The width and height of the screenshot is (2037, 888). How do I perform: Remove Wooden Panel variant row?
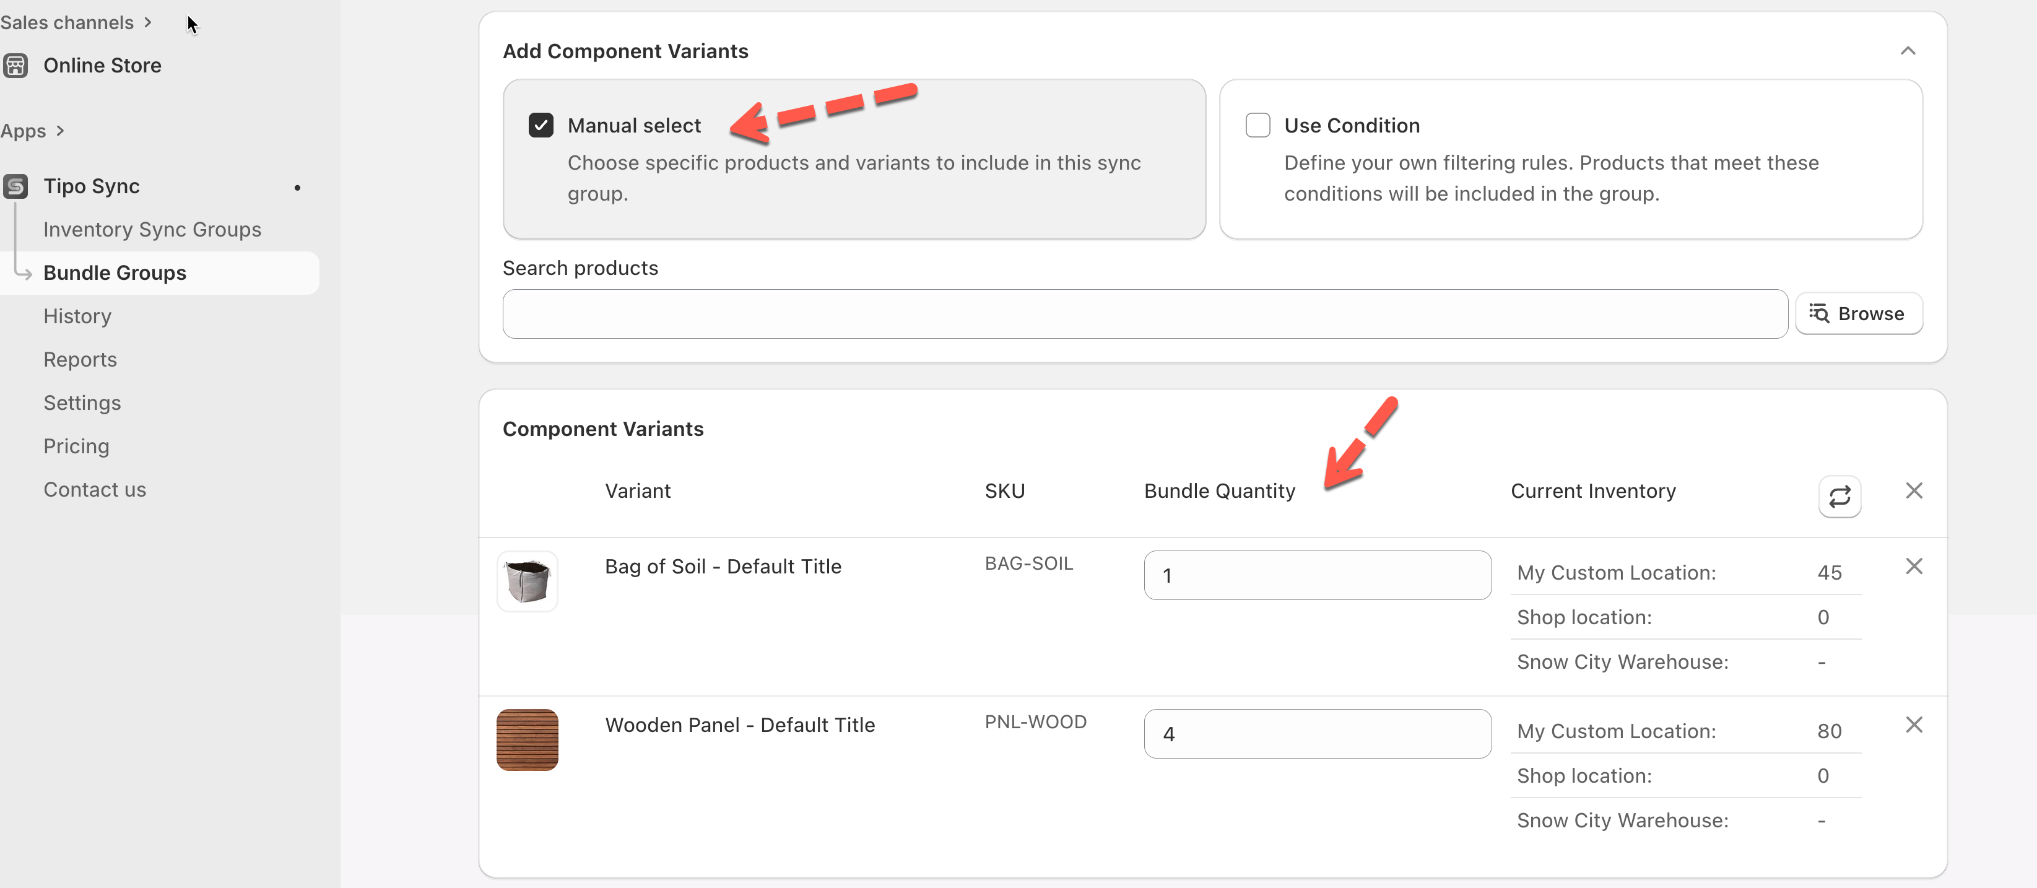[1914, 725]
